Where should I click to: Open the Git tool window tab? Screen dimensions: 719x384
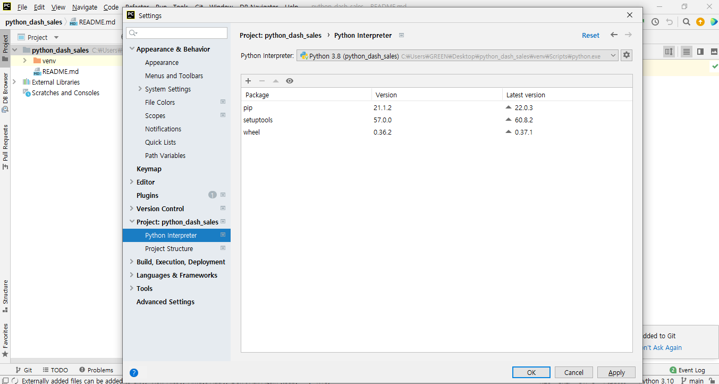[23, 370]
